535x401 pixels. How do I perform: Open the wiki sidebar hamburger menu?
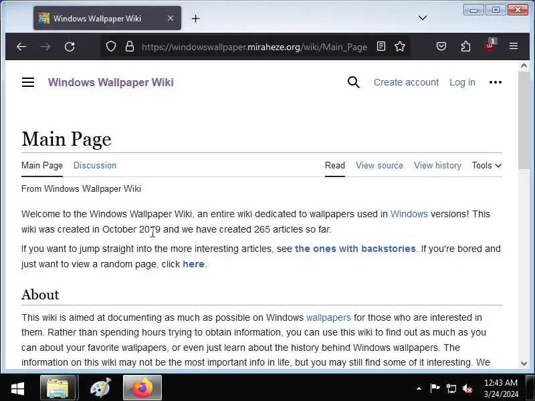28,82
